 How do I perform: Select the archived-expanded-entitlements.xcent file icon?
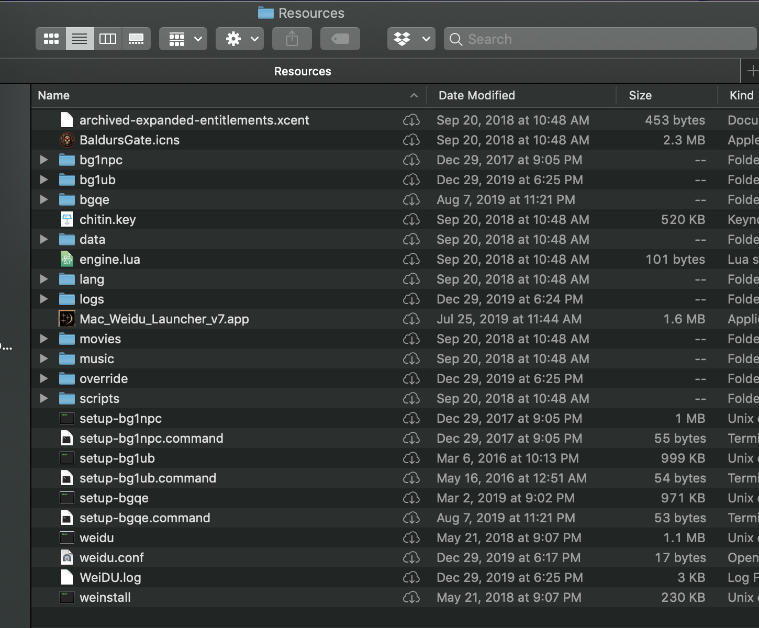(x=67, y=120)
